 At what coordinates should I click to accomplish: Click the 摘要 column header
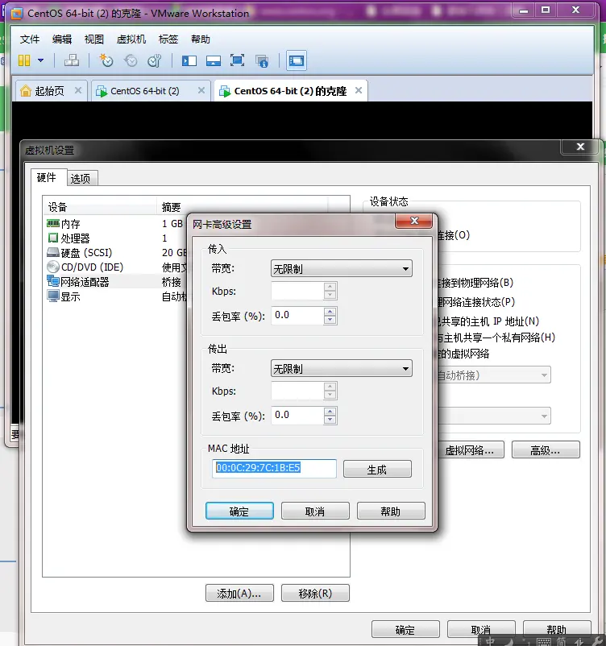coord(173,207)
